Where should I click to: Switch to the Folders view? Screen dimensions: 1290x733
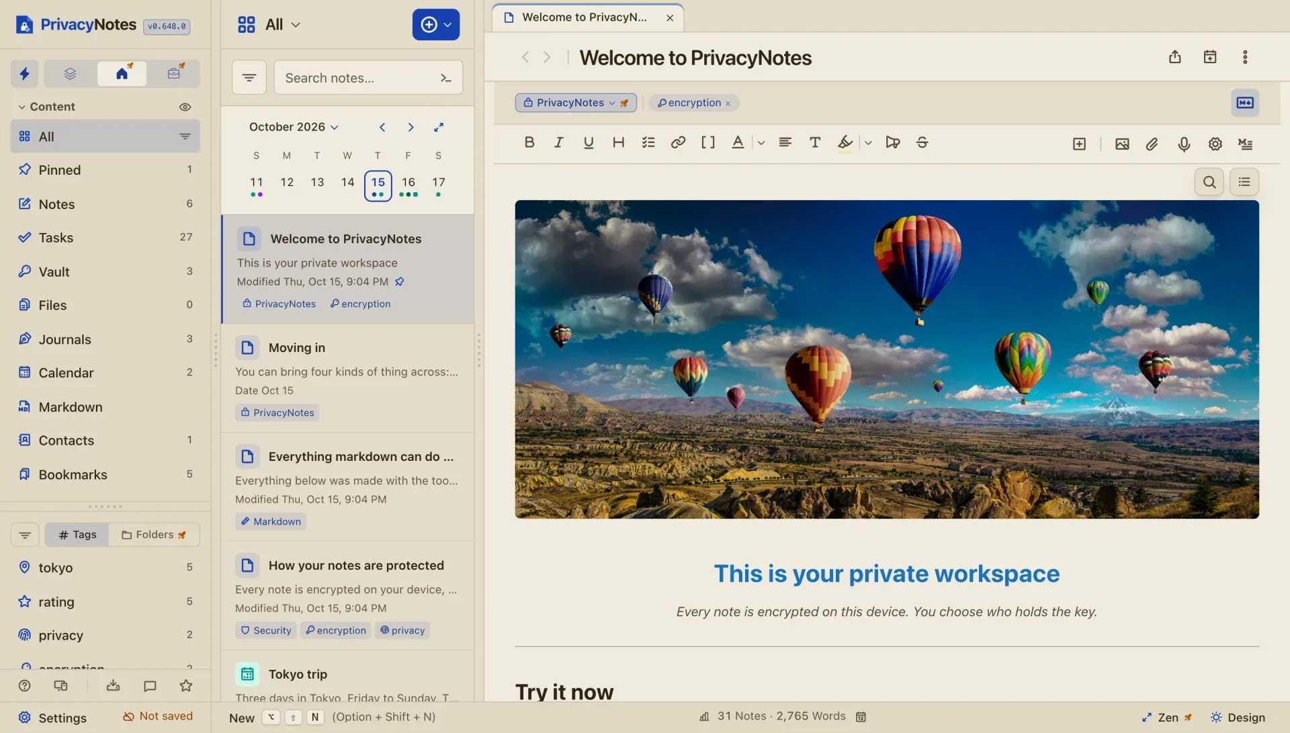pos(154,535)
